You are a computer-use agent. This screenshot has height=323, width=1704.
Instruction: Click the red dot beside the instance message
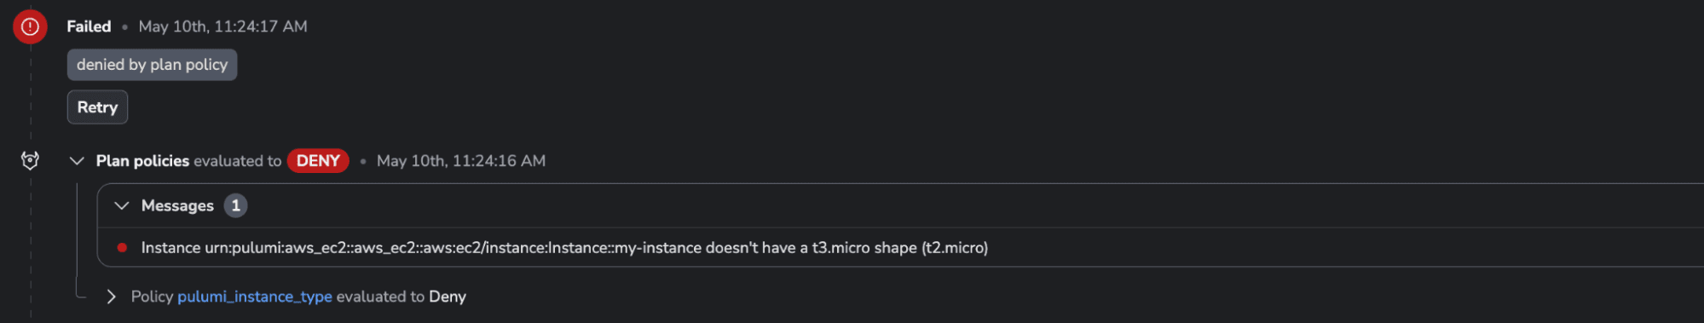coord(122,248)
